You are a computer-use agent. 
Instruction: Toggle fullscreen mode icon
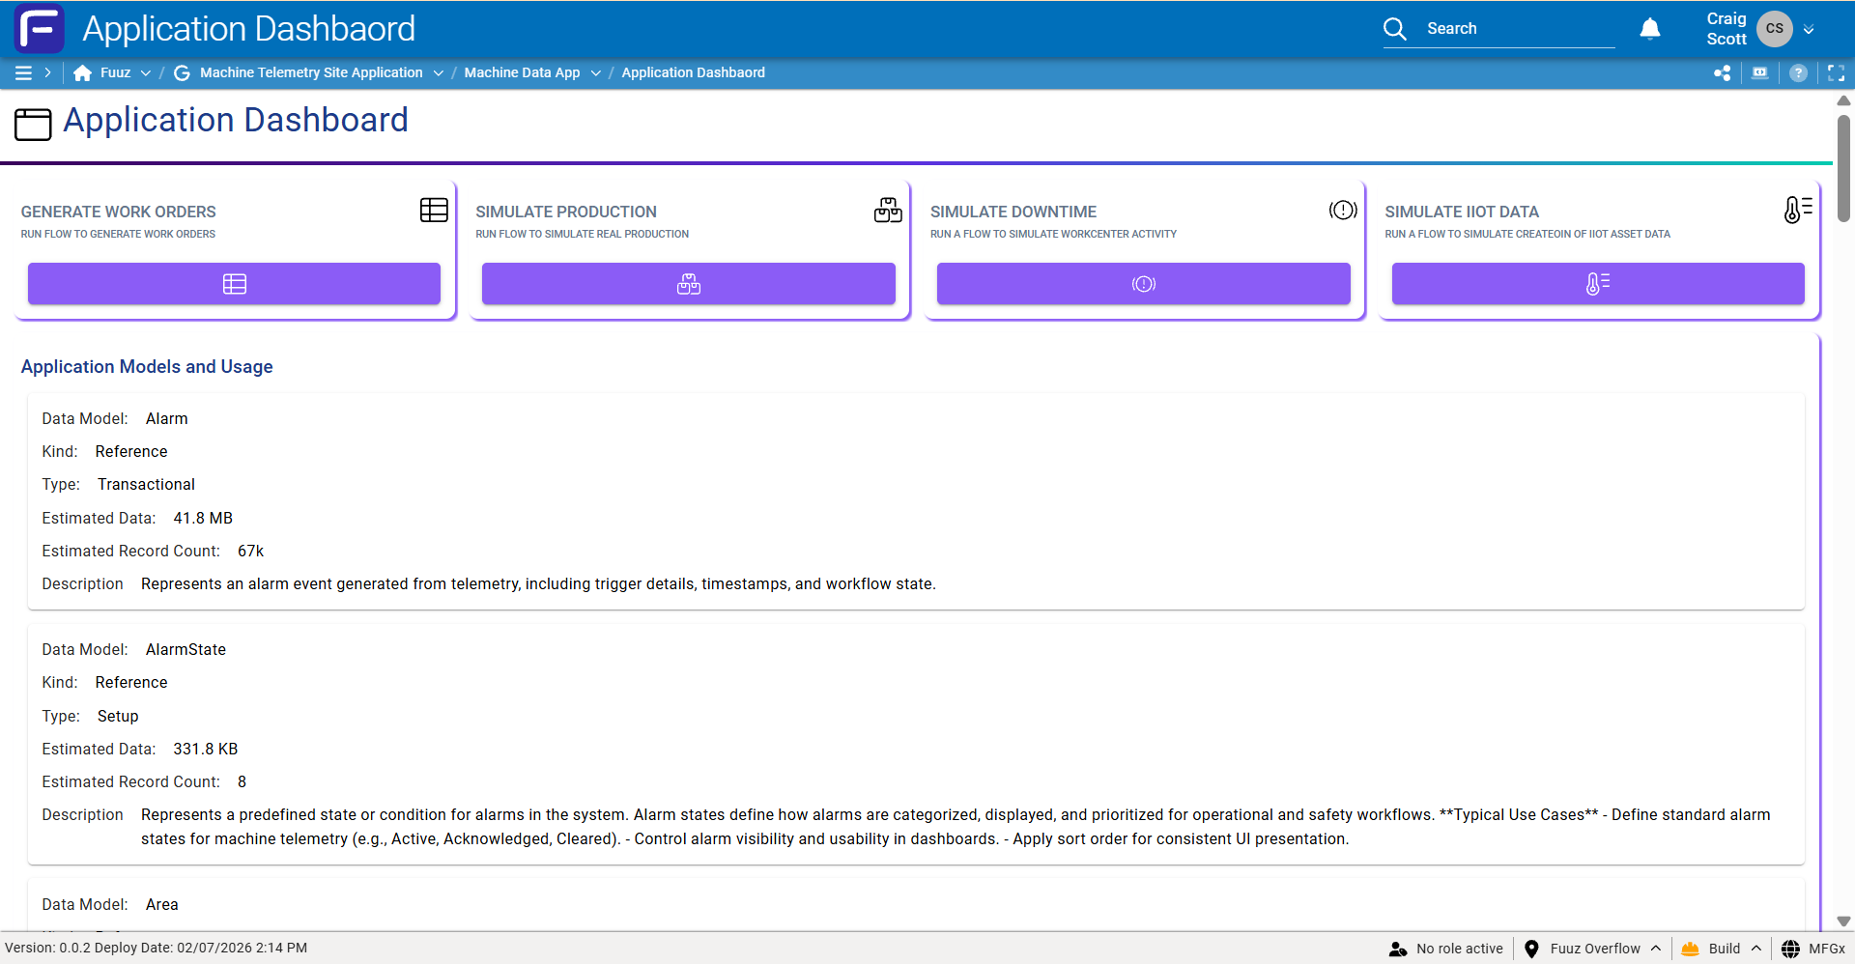click(1837, 72)
